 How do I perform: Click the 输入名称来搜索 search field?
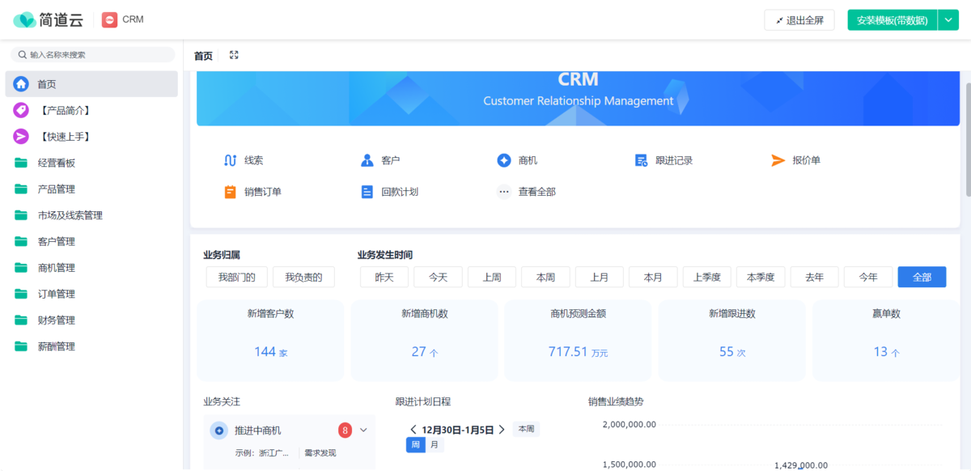[92, 55]
